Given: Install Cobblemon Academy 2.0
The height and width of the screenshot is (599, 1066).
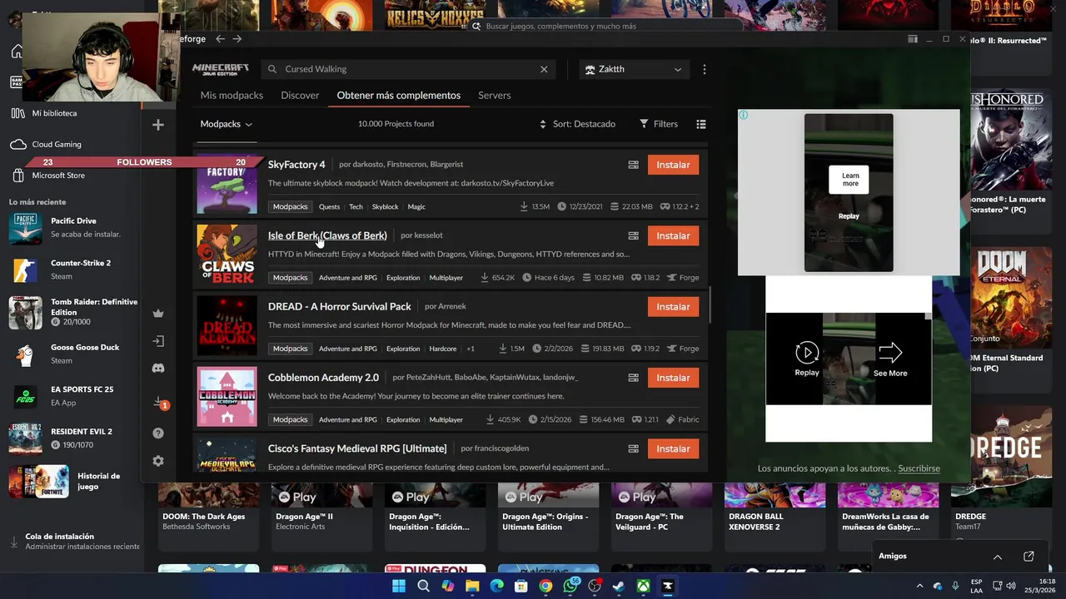Looking at the screenshot, I should click(673, 378).
